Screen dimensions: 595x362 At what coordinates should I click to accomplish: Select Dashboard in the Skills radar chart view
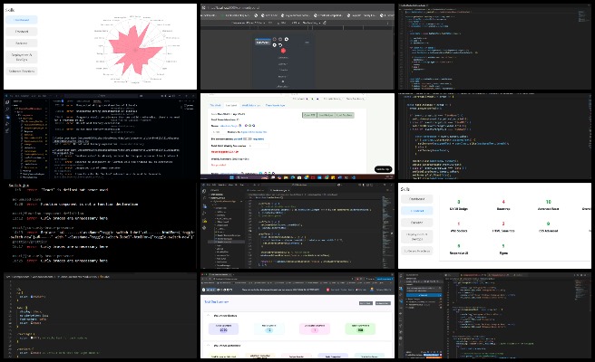coord(22,20)
